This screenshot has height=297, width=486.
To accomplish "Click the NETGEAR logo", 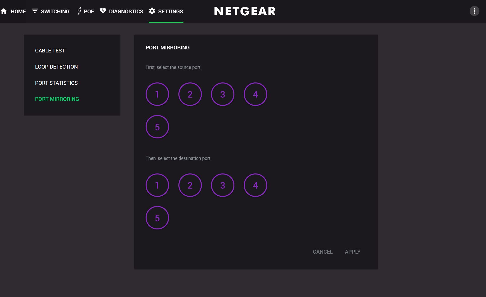I will click(245, 11).
